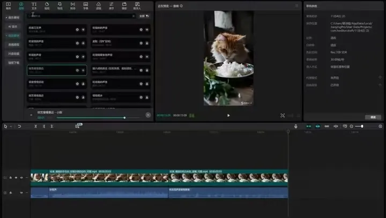
Task: Start recording with the microphone icon
Action: tap(295, 126)
